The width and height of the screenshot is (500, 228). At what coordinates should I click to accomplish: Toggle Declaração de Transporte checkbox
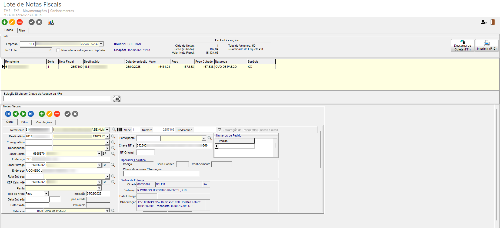coord(219,130)
